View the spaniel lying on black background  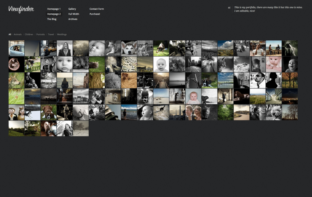click(242, 96)
